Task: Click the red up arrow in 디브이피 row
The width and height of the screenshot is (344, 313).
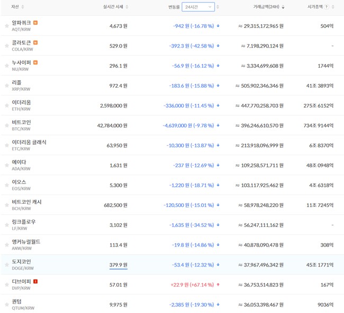Action: coord(218,285)
